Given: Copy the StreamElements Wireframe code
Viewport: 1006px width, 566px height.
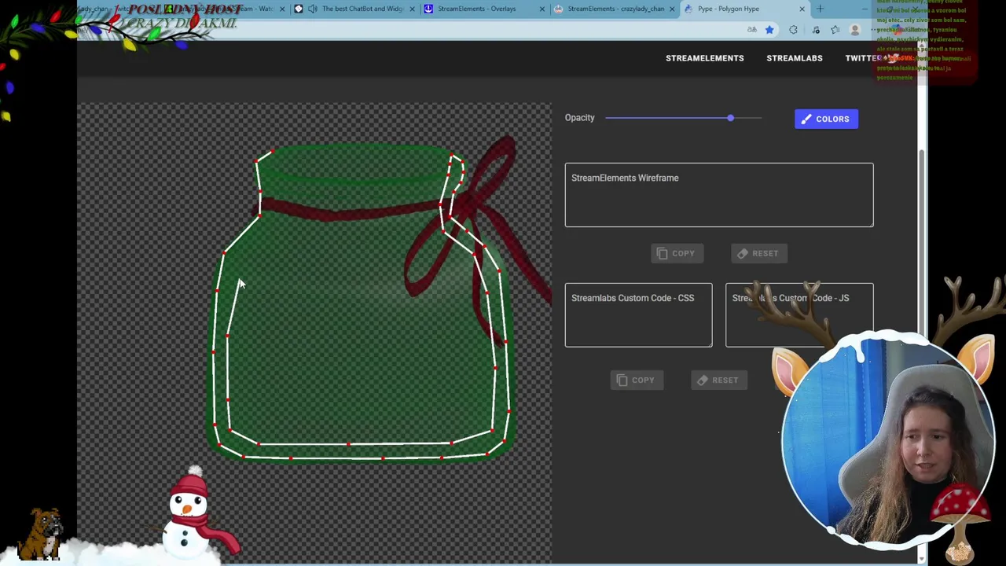Looking at the screenshot, I should point(676,253).
